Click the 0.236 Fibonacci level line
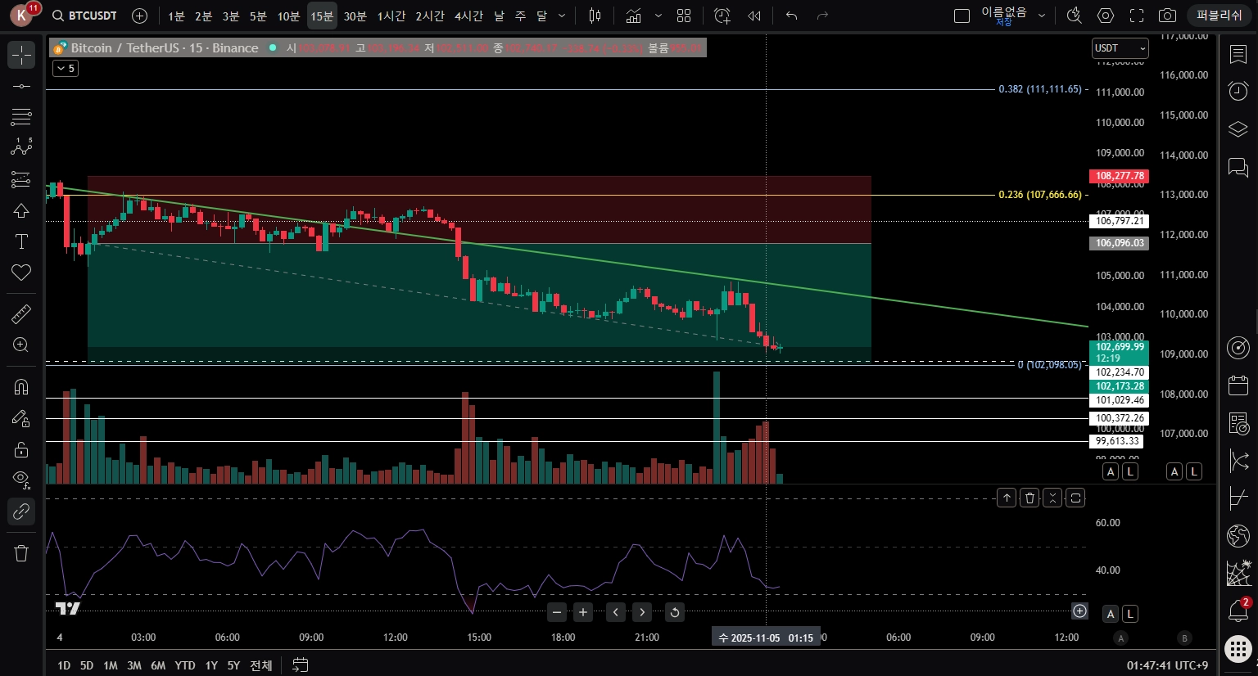Screen dimensions: 1258x676 tap(524, 195)
